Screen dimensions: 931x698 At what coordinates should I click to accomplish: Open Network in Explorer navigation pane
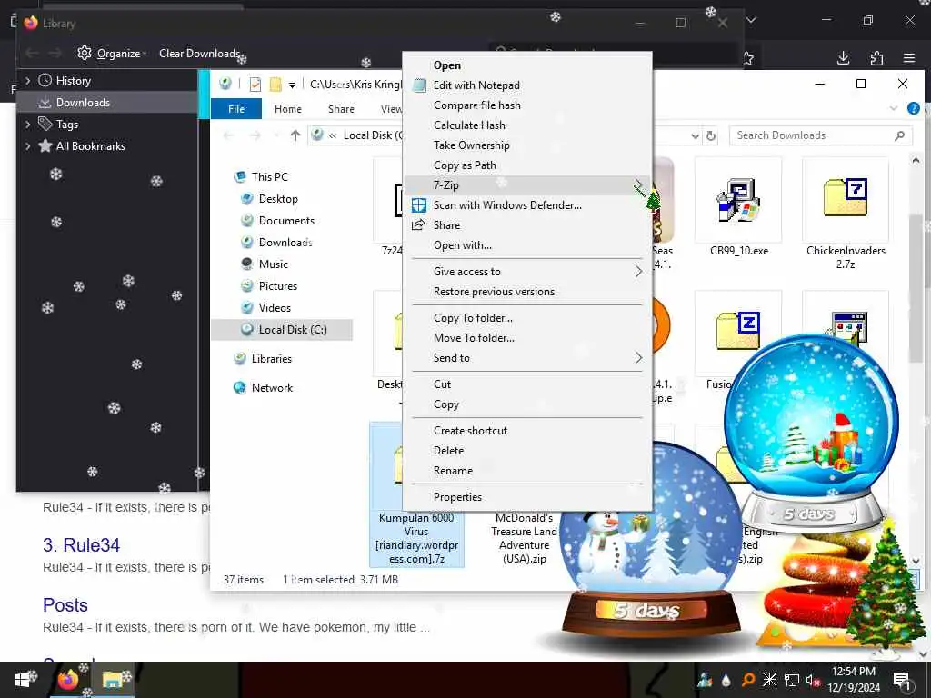pyautogui.click(x=272, y=388)
